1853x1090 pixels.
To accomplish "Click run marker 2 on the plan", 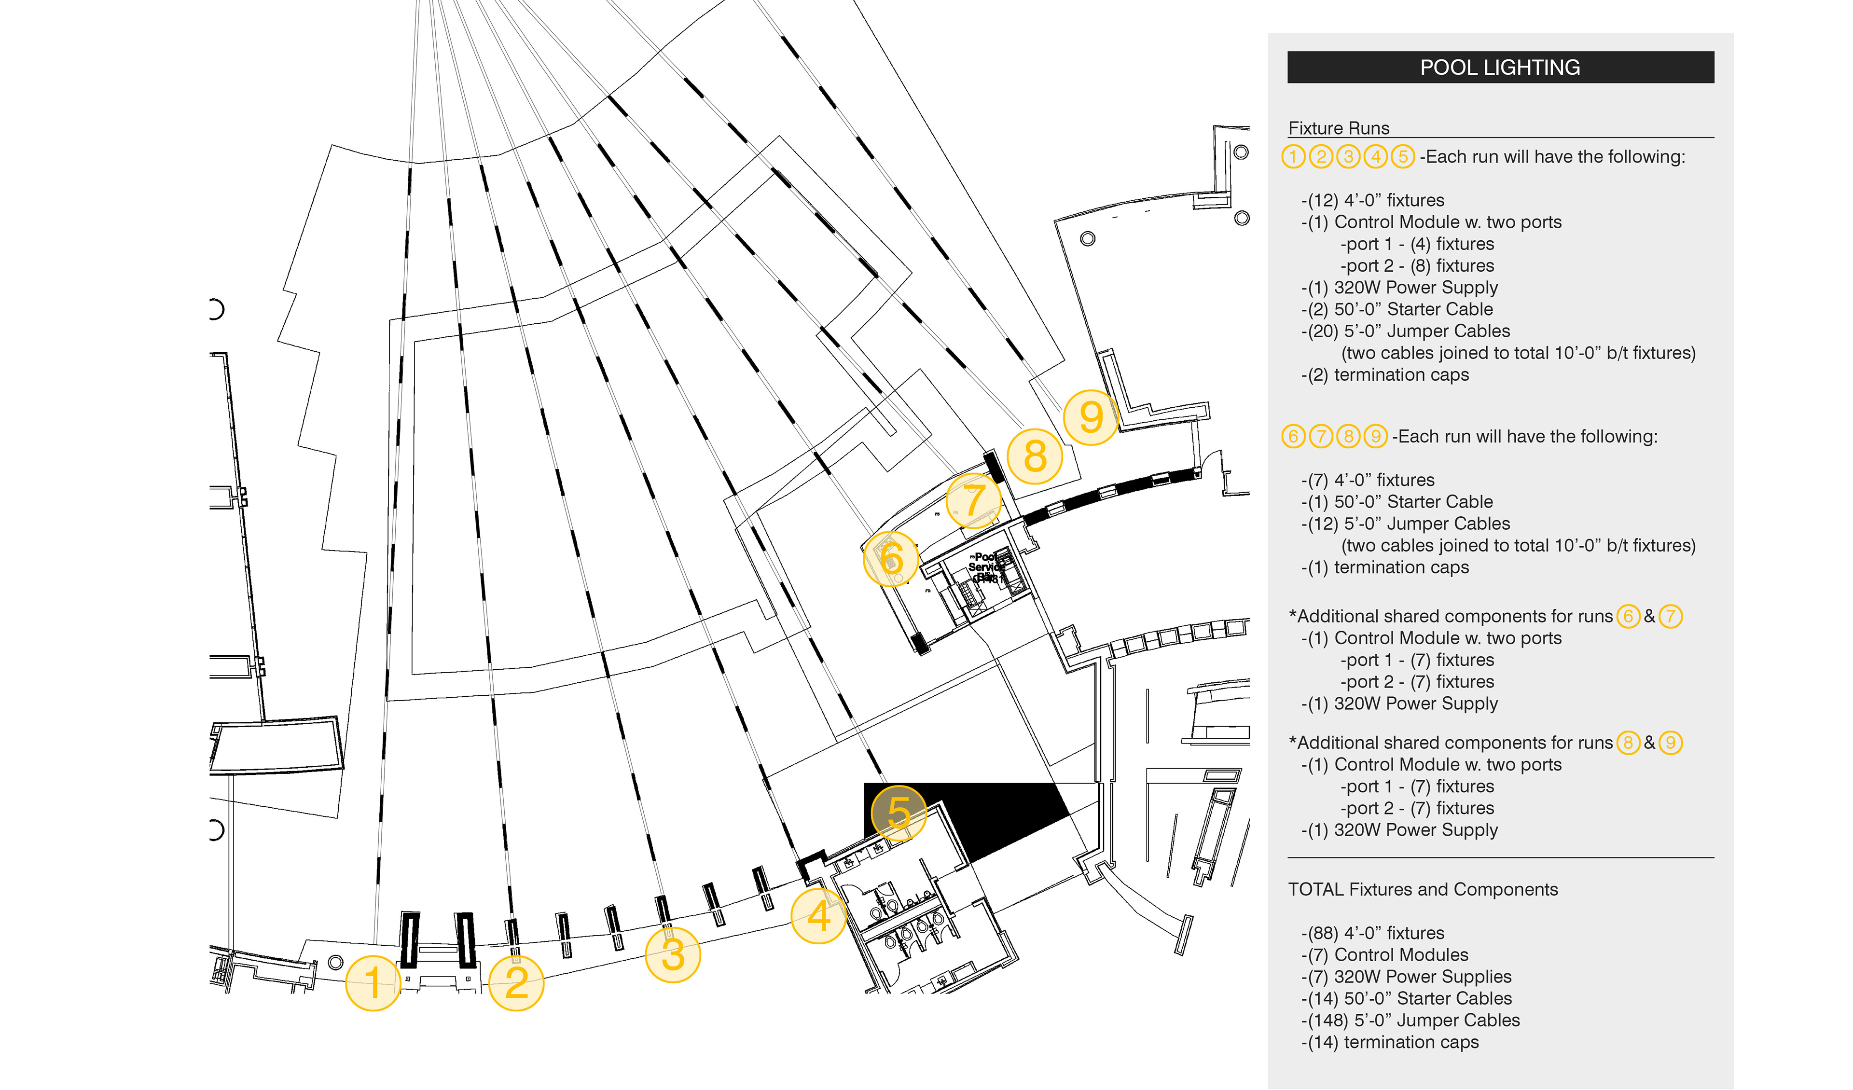I will 516,982.
